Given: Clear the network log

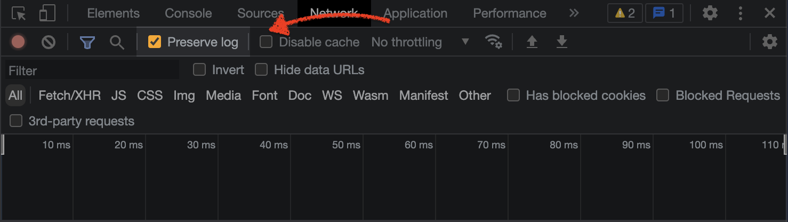Looking at the screenshot, I should tap(49, 42).
